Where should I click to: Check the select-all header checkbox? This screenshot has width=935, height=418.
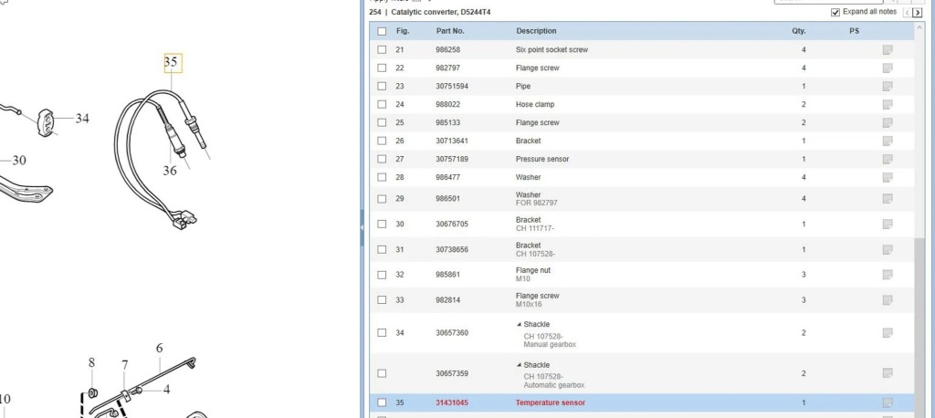click(382, 31)
